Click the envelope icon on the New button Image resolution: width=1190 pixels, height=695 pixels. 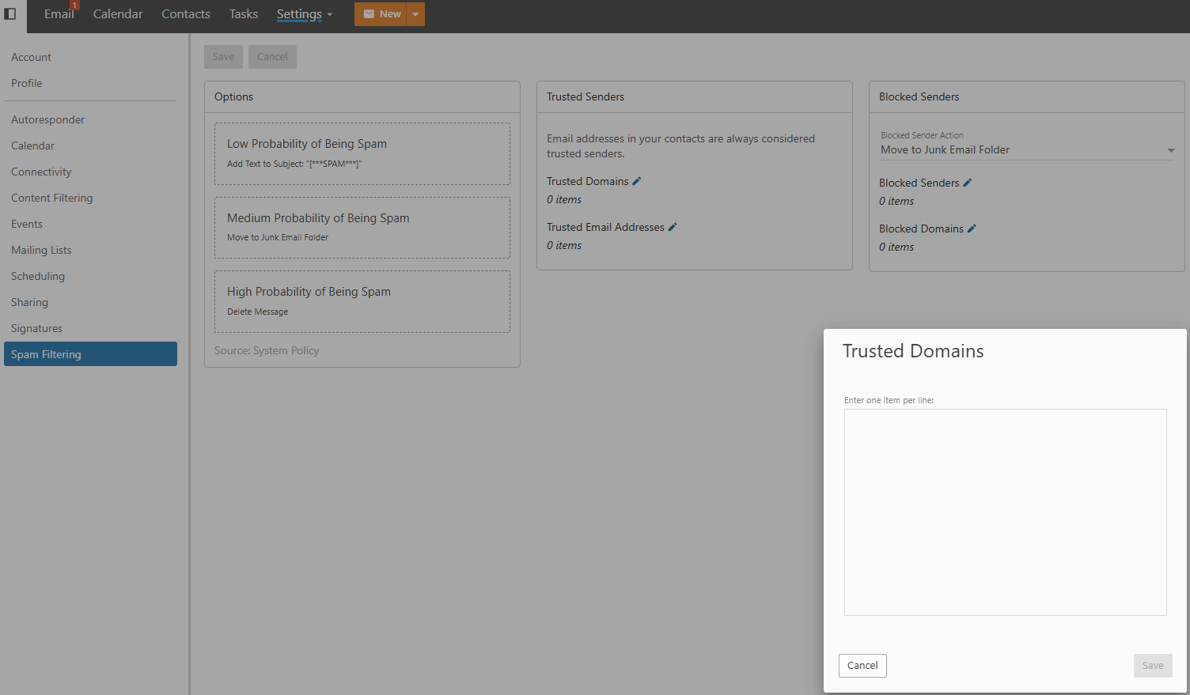(x=369, y=14)
